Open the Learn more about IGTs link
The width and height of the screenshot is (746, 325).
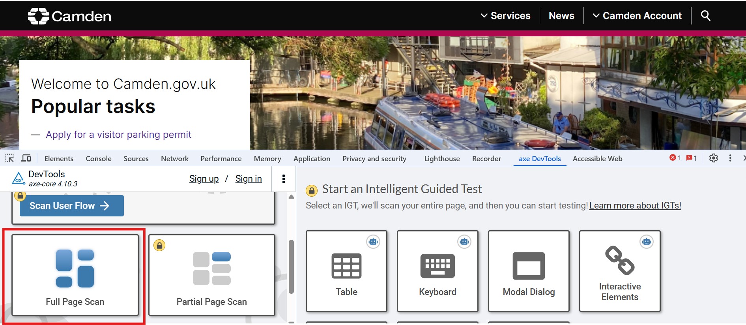[x=635, y=206]
